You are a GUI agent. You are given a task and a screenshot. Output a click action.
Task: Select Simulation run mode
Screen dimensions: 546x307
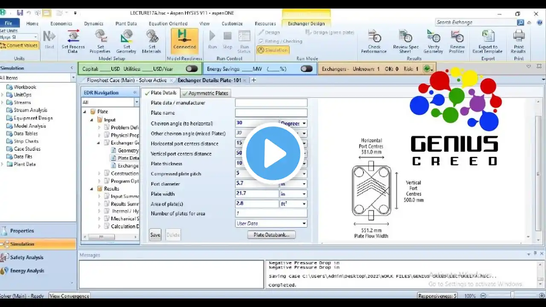[273, 50]
